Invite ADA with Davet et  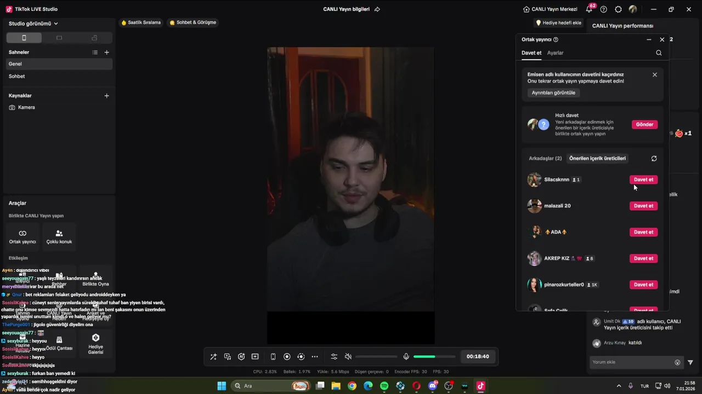tap(644, 233)
